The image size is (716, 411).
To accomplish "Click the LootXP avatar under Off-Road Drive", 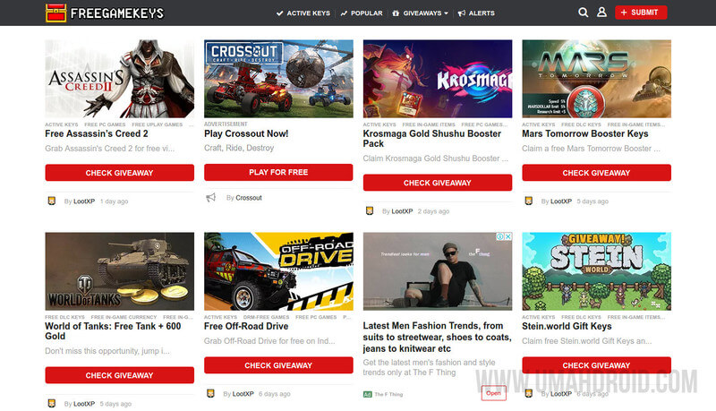I will tap(210, 394).
